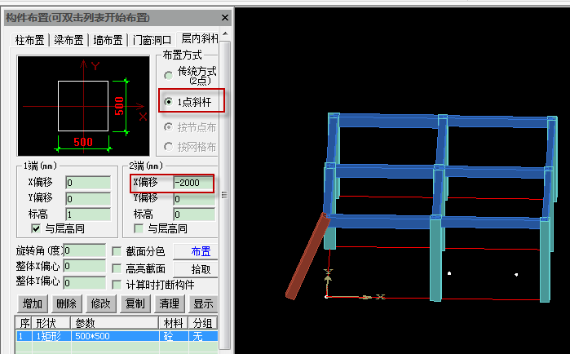Enable the 截面分色 checkbox
Image resolution: width=570 pixels, height=354 pixels.
click(x=117, y=251)
